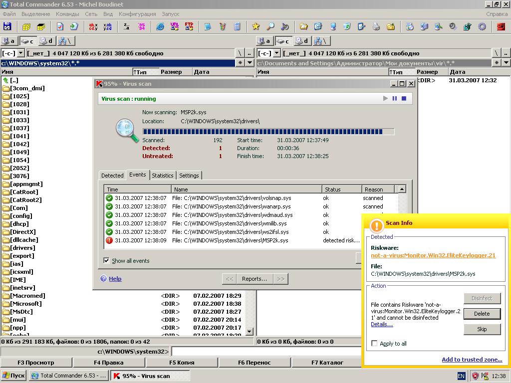Click the yellow star favorites icon

click(x=255, y=26)
